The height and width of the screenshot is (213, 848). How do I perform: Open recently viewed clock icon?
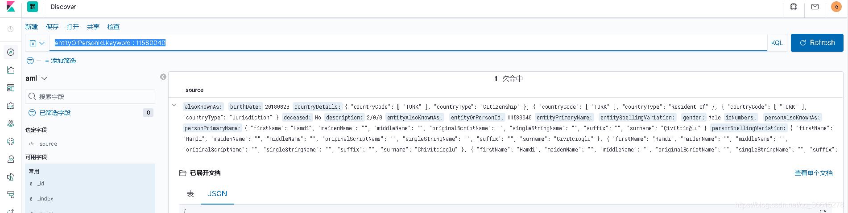[11, 29]
